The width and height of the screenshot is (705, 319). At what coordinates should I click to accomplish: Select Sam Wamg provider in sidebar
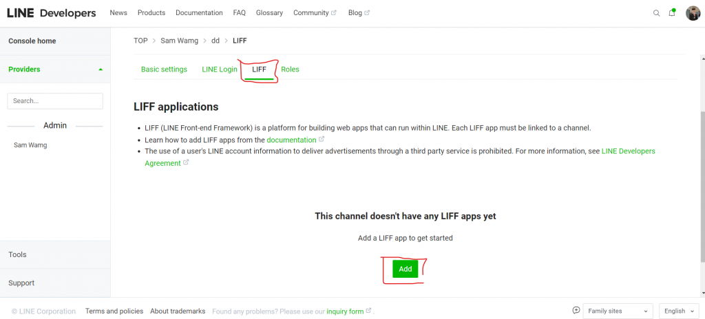tap(30, 145)
